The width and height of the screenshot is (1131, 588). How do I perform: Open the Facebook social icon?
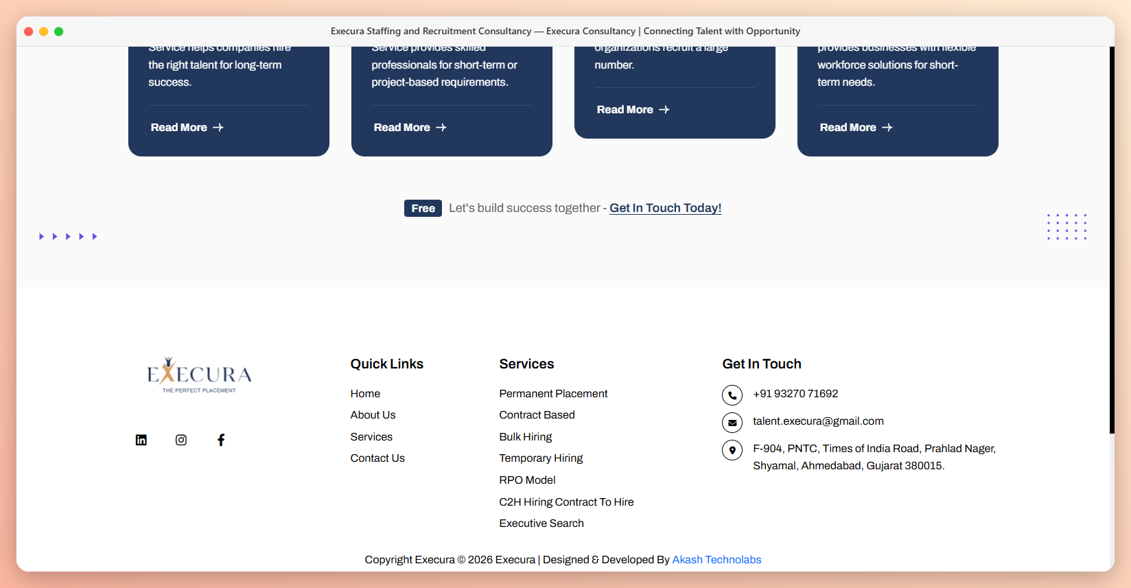point(221,440)
